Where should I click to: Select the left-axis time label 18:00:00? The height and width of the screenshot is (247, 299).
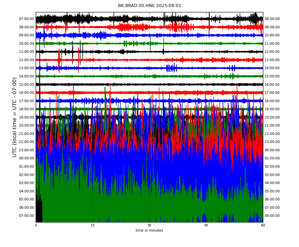click(27, 109)
